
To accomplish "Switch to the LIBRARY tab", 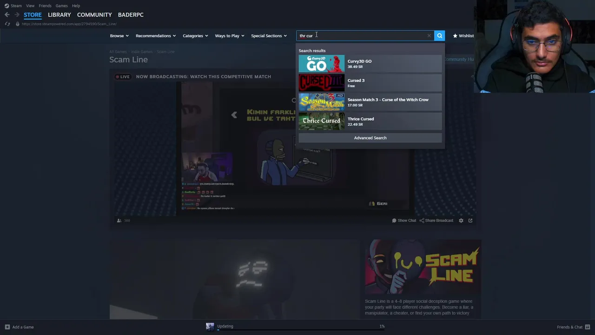I will coord(59,15).
